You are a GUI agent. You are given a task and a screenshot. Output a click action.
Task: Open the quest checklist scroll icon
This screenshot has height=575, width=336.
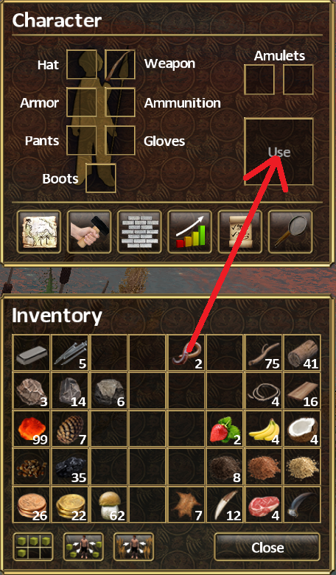240,231
